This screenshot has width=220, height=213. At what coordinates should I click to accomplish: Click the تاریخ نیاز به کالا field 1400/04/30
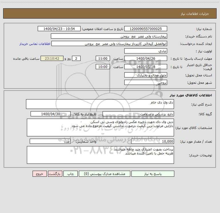(51, 114)
